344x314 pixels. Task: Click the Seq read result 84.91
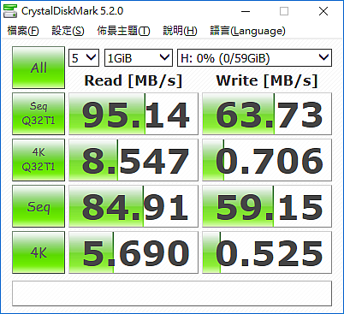pyautogui.click(x=133, y=206)
